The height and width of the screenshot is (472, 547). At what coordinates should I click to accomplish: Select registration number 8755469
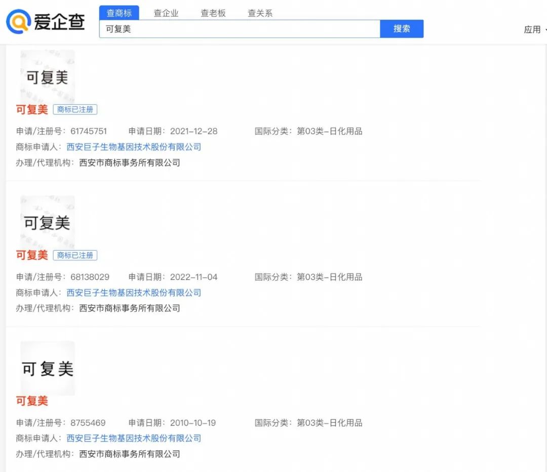click(x=88, y=423)
